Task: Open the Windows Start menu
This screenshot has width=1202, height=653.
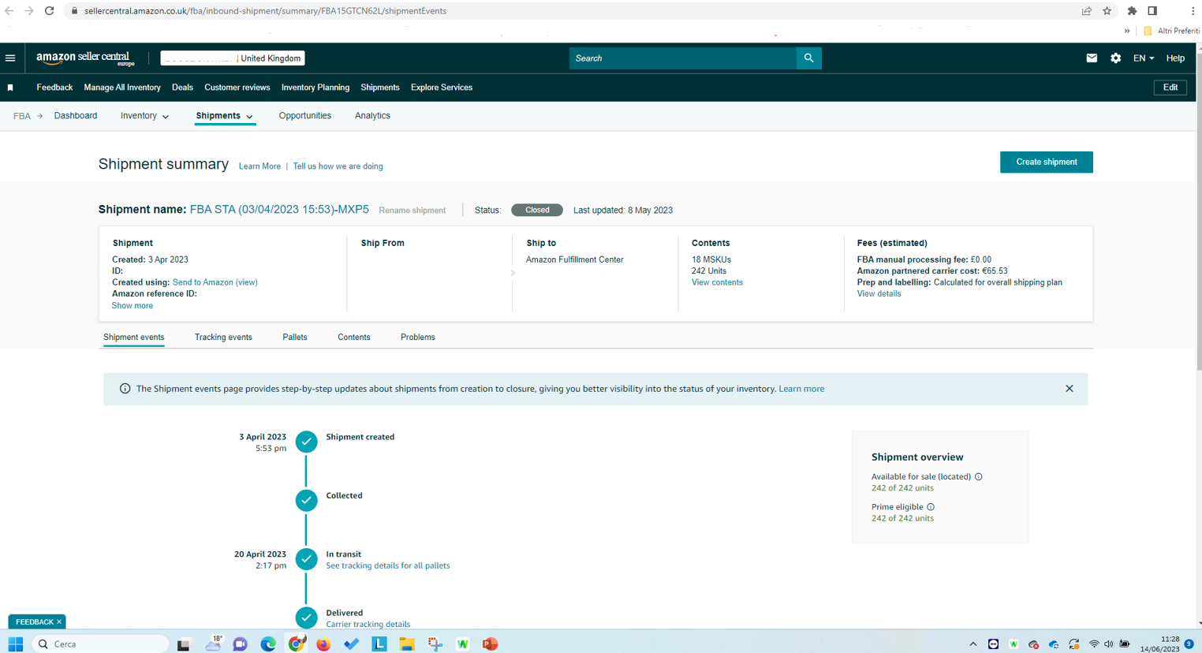Action: (x=15, y=644)
